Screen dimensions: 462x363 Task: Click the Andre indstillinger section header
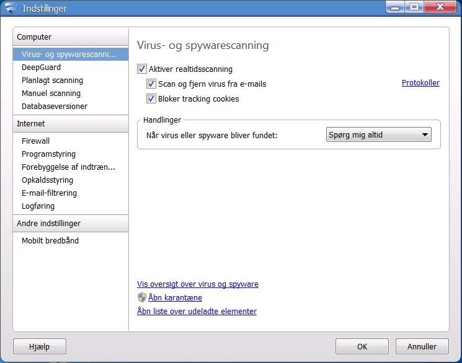point(71,224)
